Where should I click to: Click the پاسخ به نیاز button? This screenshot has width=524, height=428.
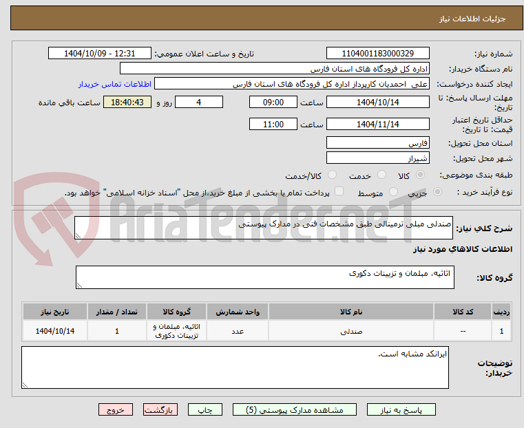coord(401,409)
